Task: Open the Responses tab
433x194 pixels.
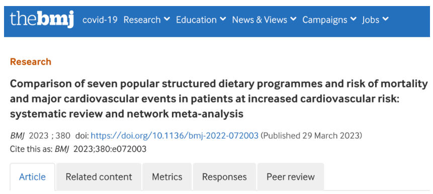Action: pos(224,176)
